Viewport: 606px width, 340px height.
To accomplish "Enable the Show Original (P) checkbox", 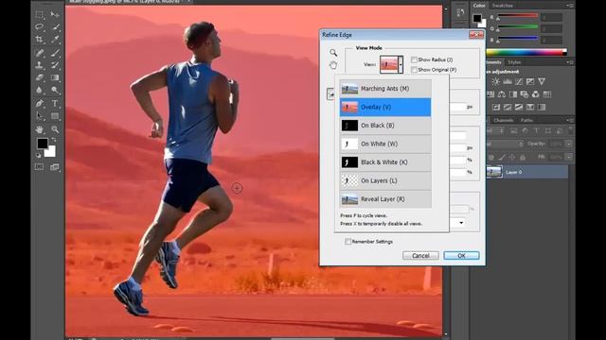I will (x=414, y=70).
